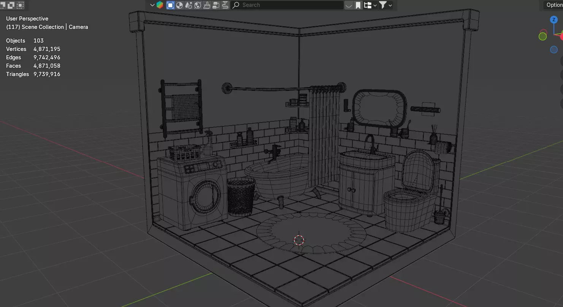Click the green circle on the navigation gizmo
Viewport: 563px width, 307px height.
tap(542, 36)
